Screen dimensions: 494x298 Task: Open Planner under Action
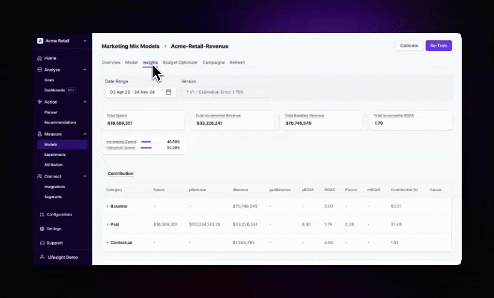point(51,112)
